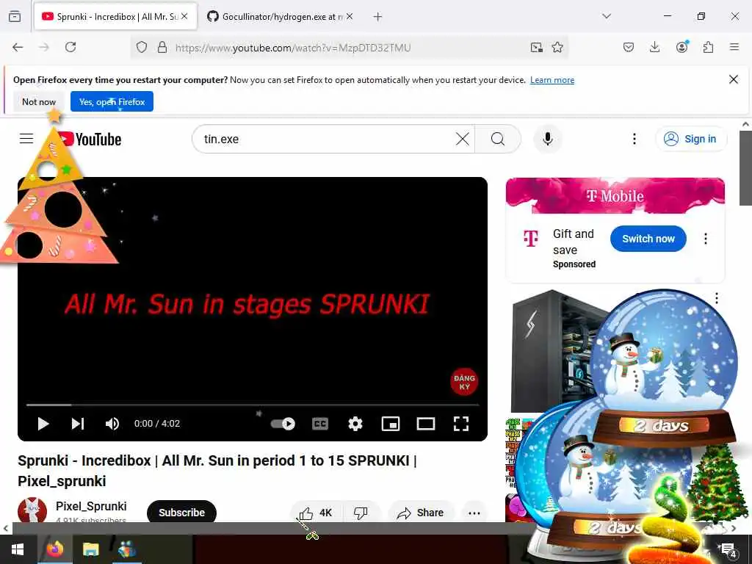Reload the current page

click(x=70, y=47)
